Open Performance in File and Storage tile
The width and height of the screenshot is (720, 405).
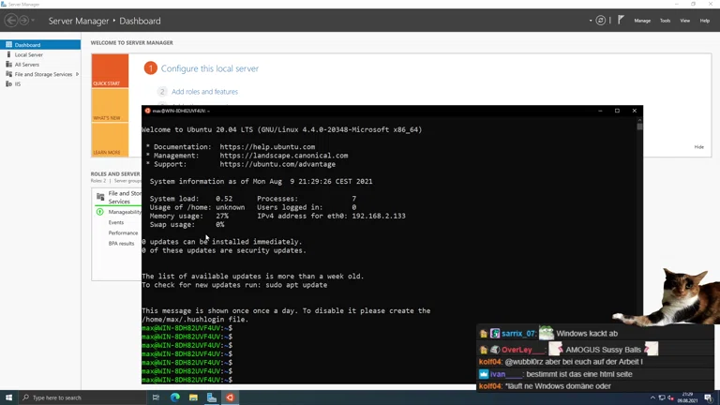tap(123, 232)
